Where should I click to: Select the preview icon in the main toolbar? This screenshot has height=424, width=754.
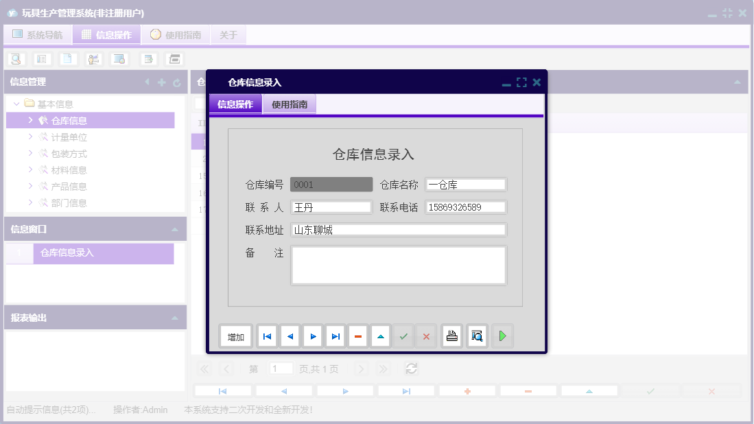[15, 59]
